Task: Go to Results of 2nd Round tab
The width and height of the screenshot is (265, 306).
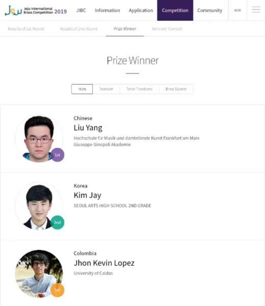Action: (x=79, y=29)
